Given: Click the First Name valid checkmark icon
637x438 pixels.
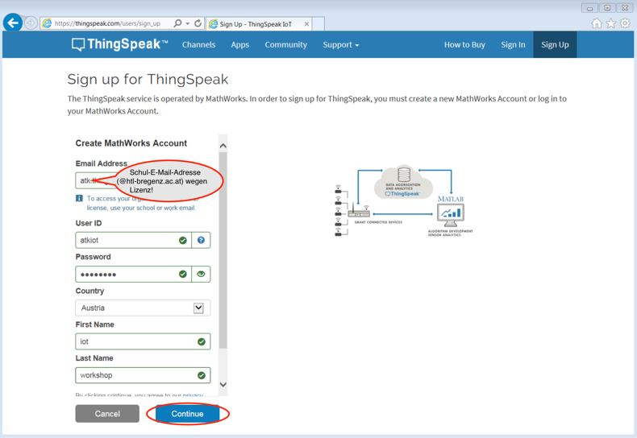Looking at the screenshot, I should tap(201, 342).
